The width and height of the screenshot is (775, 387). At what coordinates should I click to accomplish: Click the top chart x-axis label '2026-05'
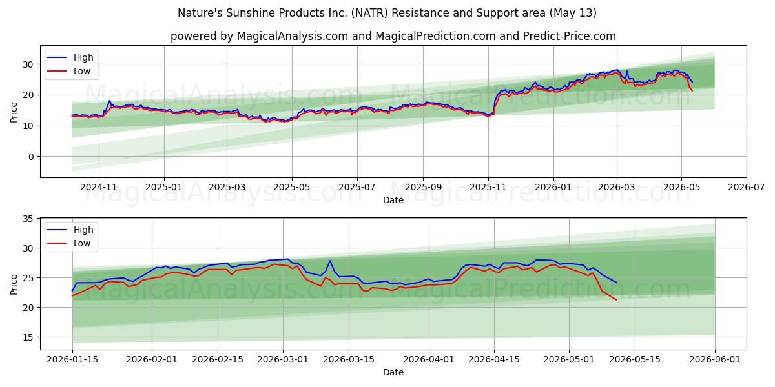pos(681,187)
